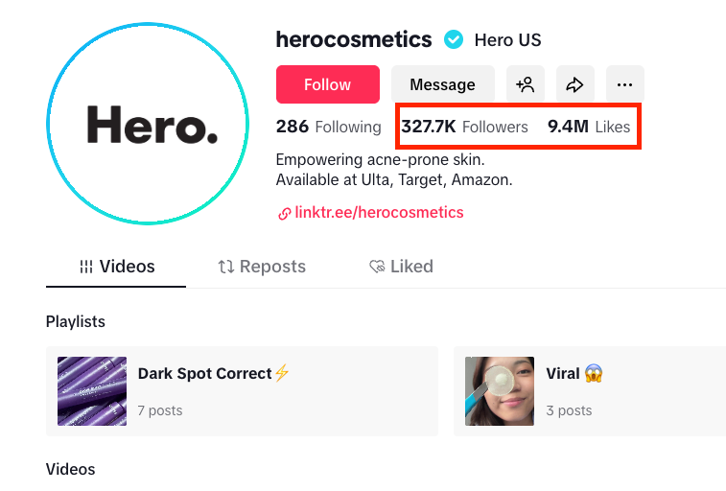
Task: View the 327.7K Followers list
Action: 465,127
